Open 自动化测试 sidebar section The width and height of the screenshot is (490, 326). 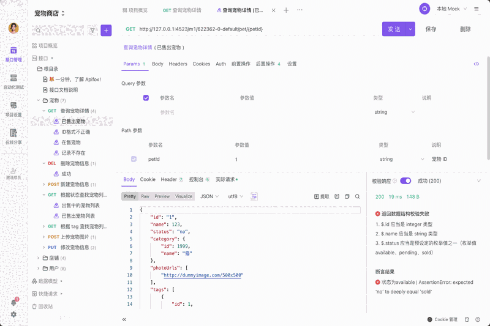click(13, 82)
